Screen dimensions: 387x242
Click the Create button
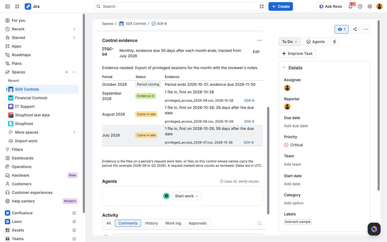[x=280, y=6]
